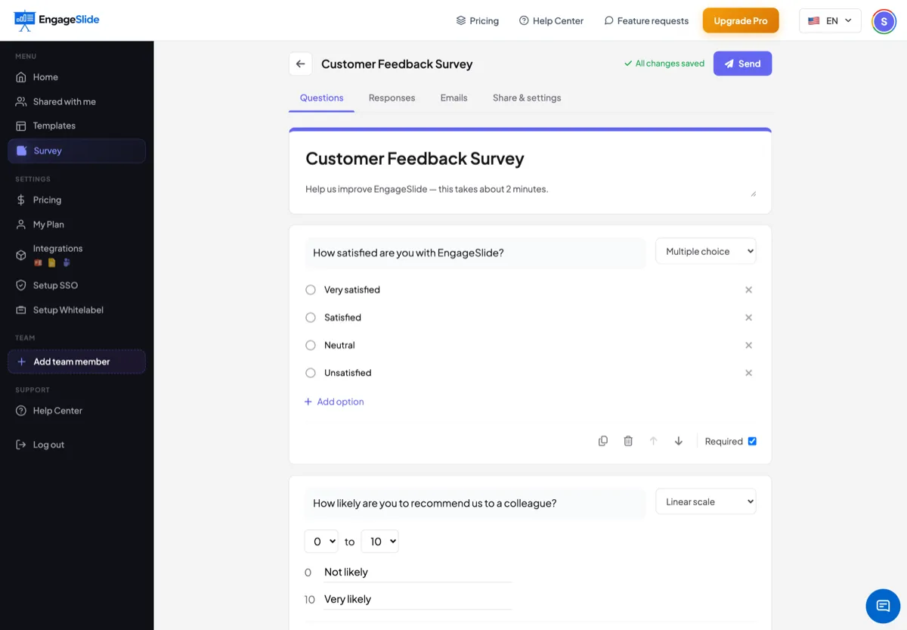Open Pricing in top navigation

pyautogui.click(x=477, y=20)
